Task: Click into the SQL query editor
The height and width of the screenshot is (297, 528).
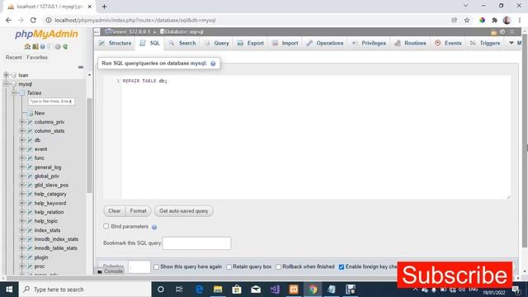Action: point(315,137)
